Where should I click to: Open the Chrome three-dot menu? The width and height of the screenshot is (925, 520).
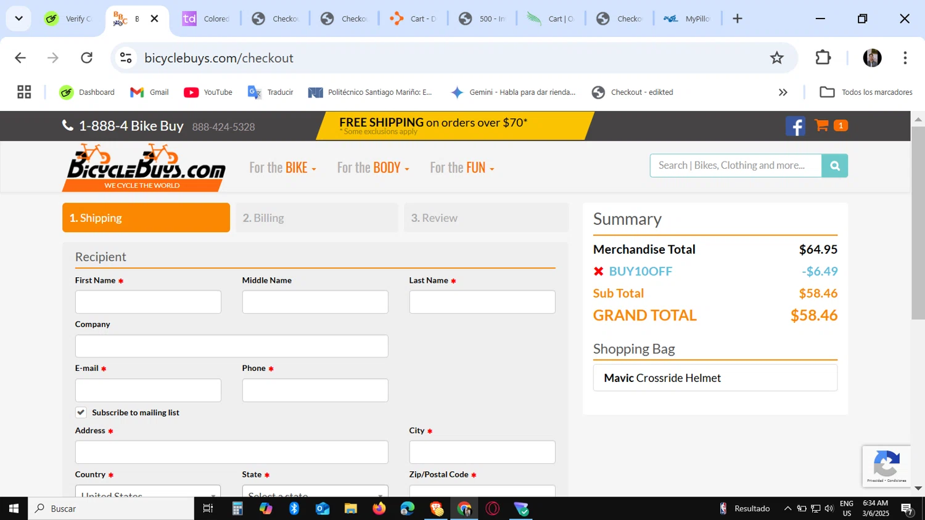905,58
